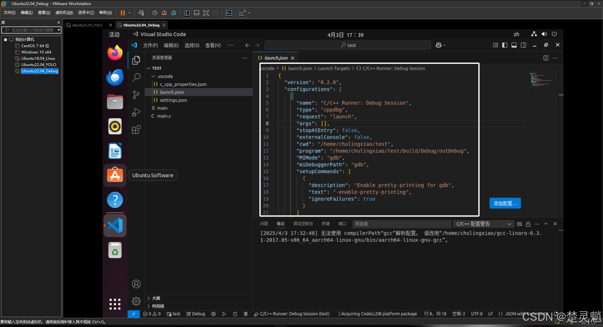Open the 文件(F) menu in VS Code
The height and width of the screenshot is (327, 603).
tap(150, 45)
